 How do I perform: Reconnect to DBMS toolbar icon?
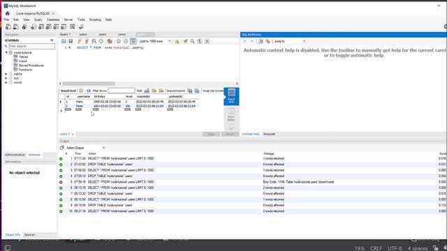click(81, 26)
